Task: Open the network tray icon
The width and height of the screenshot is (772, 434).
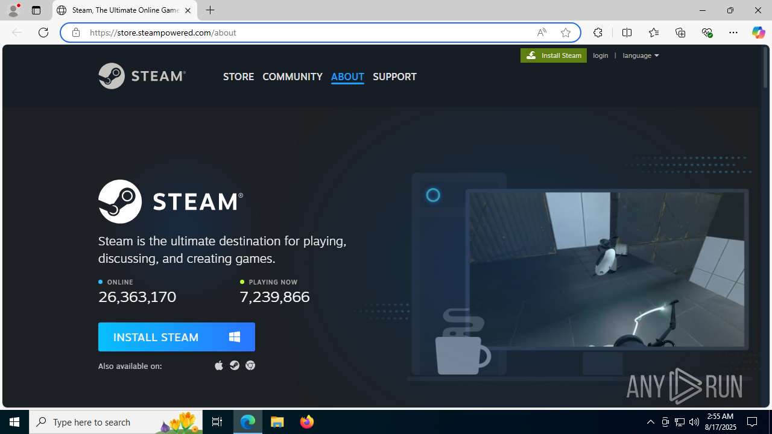Action: [x=680, y=422]
